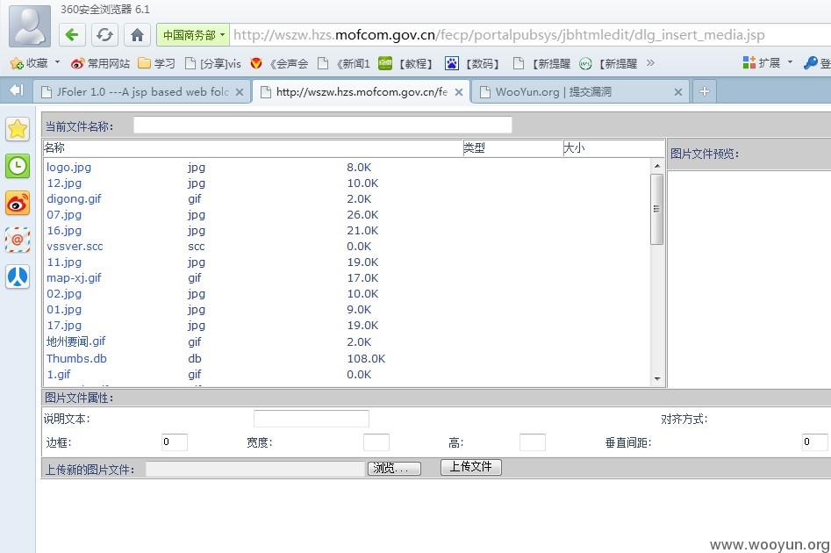
Task: Open the 《新闻1 bookmark
Action: pyautogui.click(x=344, y=63)
